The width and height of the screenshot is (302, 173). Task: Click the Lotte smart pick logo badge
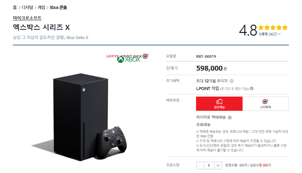tap(127, 56)
